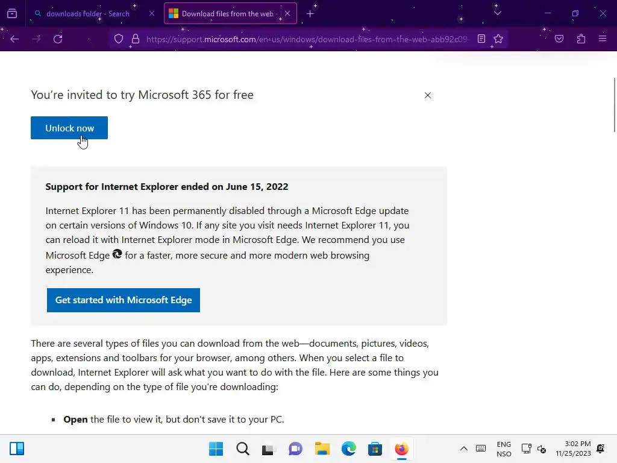The width and height of the screenshot is (617, 463).
Task: Switch to the Download files from the web tab
Action: click(230, 14)
